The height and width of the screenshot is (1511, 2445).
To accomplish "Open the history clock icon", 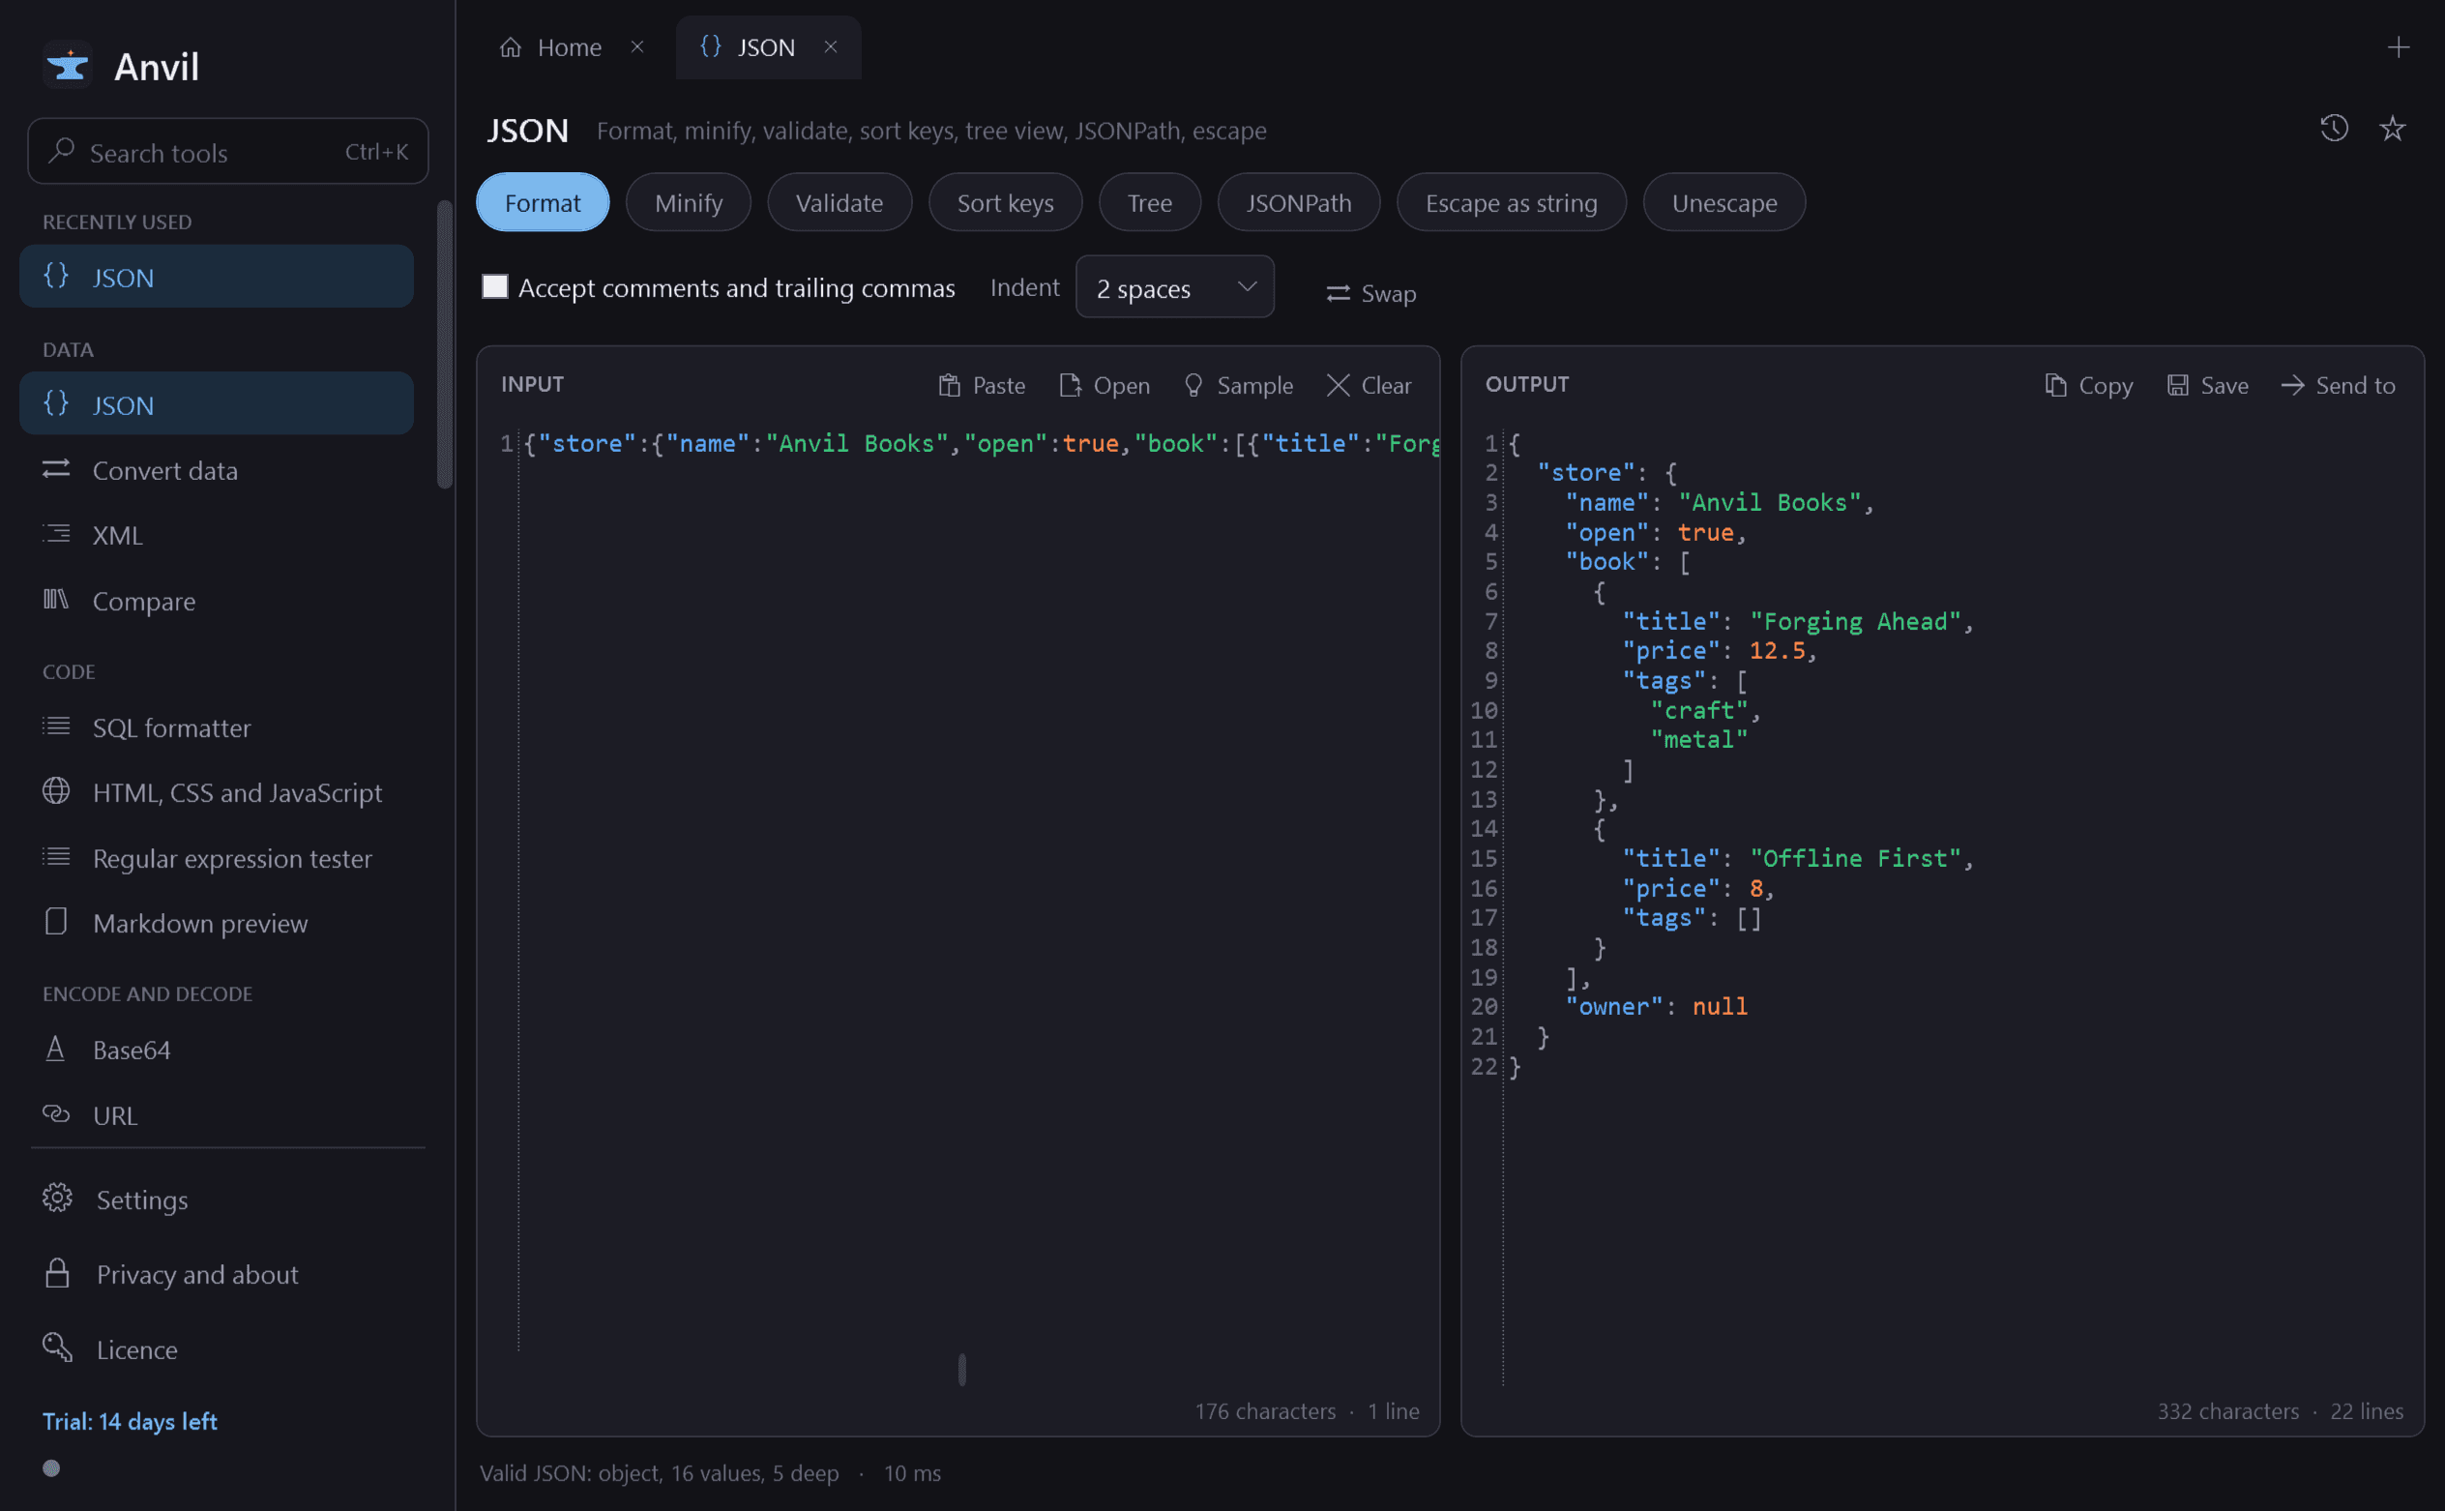I will 2333,128.
